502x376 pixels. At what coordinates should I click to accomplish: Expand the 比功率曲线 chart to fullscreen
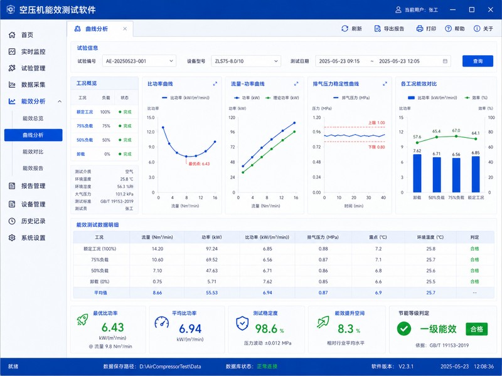[x=215, y=84]
